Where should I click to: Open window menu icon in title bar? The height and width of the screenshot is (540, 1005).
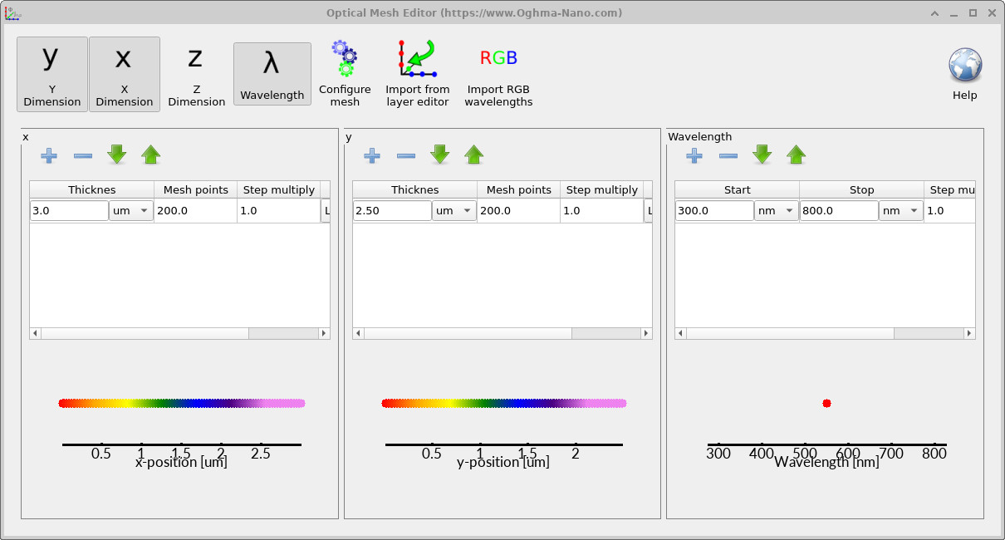click(12, 12)
